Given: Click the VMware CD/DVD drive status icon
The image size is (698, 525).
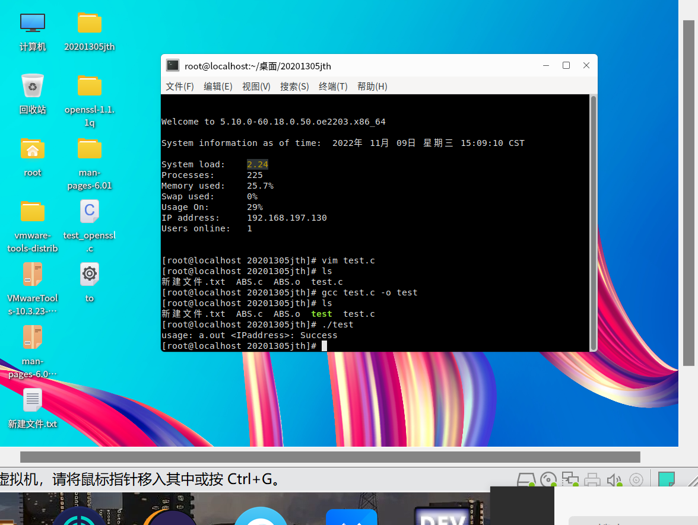Looking at the screenshot, I should [x=548, y=480].
